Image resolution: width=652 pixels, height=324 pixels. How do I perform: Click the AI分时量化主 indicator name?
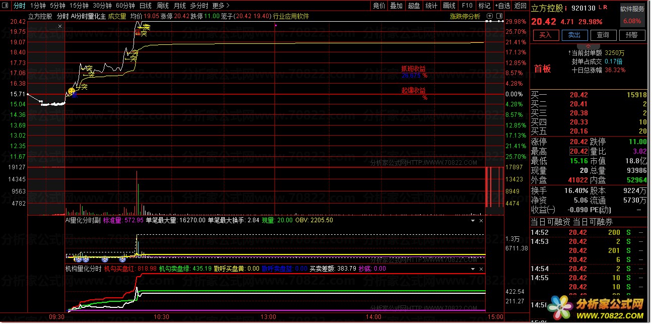(x=88, y=16)
